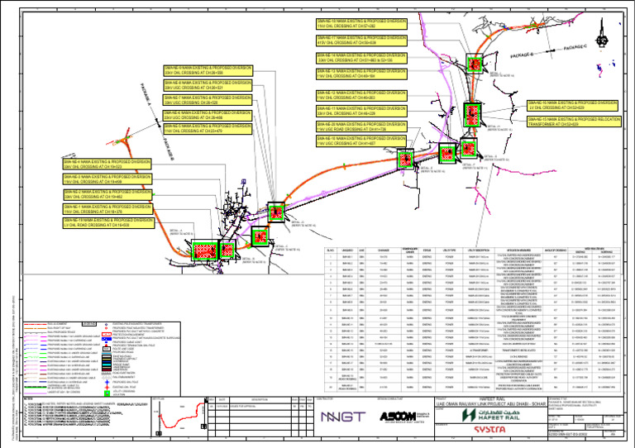Select the SMA-NE-15 transformer relocation callout
The width and height of the screenshot is (635, 448).
coord(575,122)
